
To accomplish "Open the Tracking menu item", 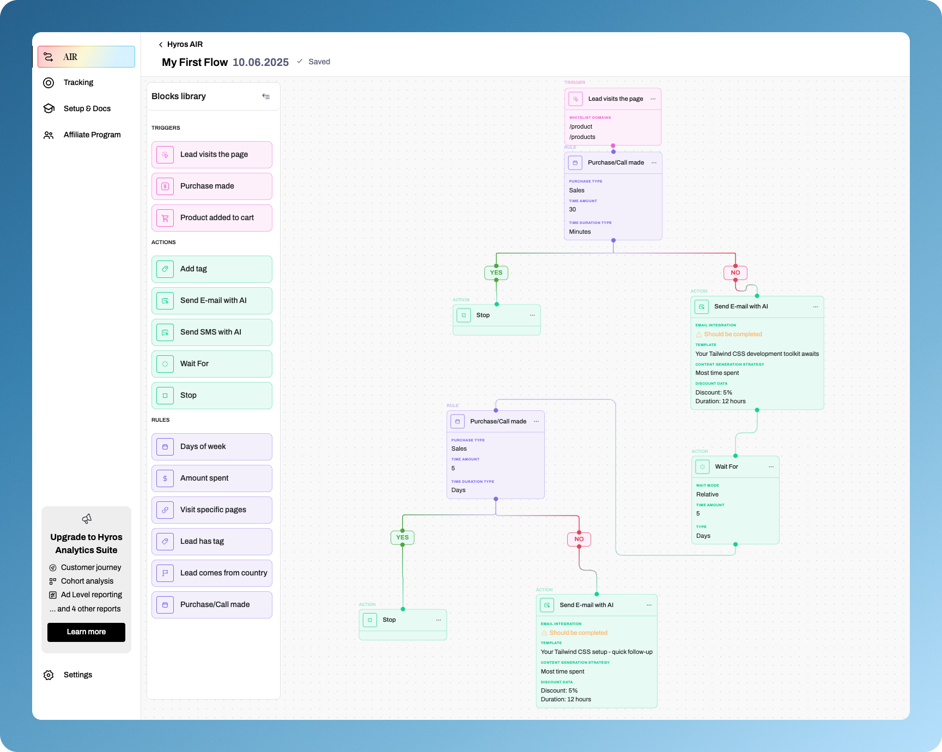I will (78, 82).
